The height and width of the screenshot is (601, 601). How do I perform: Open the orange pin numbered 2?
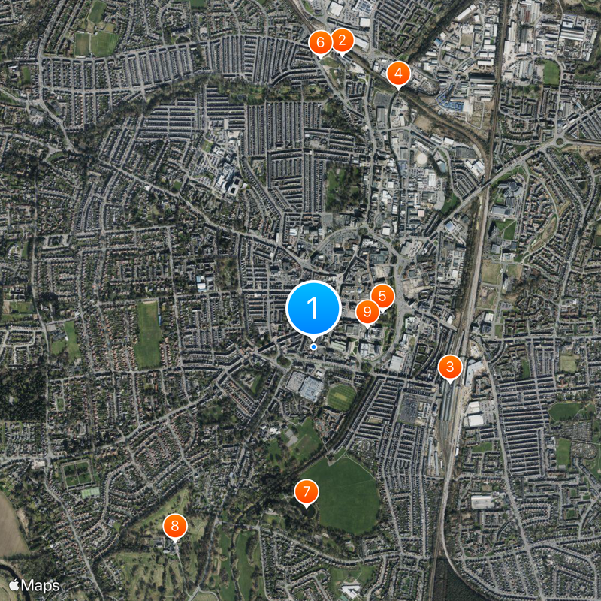[342, 41]
